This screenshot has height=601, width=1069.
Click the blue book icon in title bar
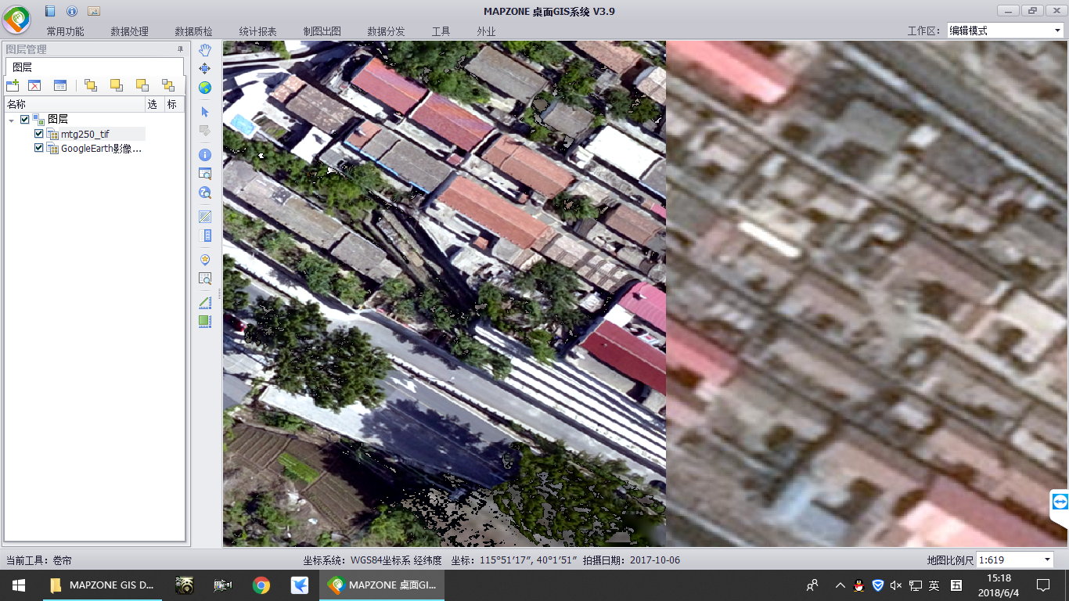(x=50, y=11)
